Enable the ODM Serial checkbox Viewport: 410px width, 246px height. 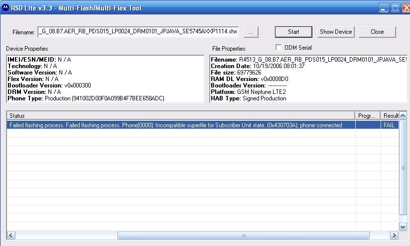[x=279, y=48]
